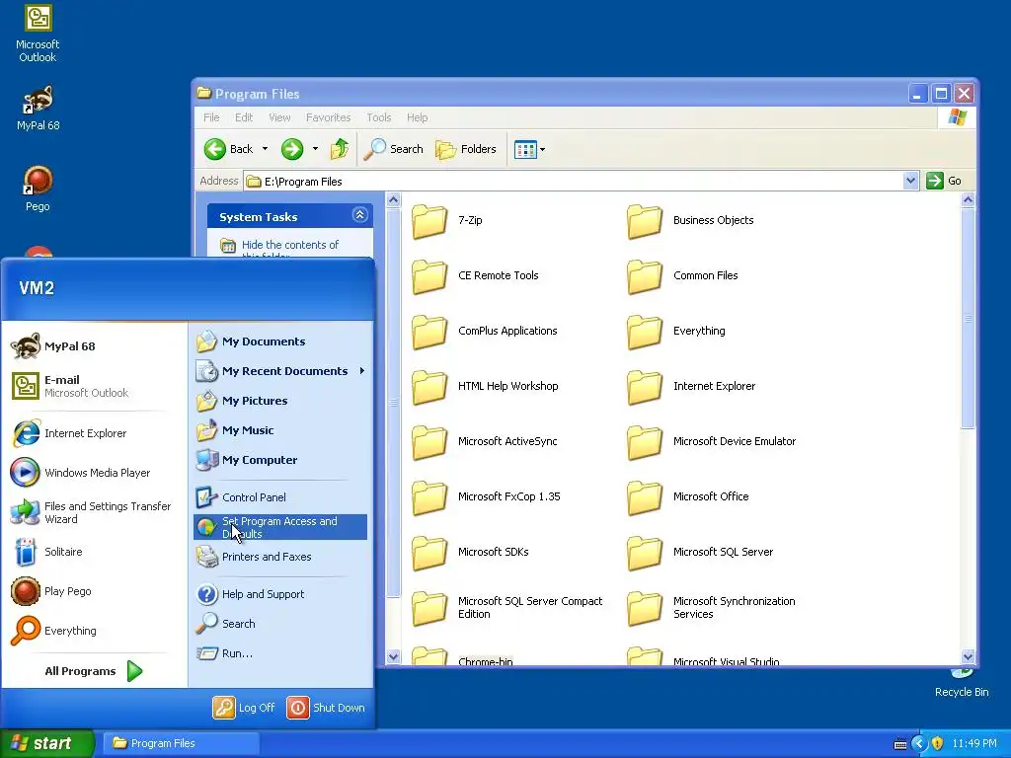Image resolution: width=1011 pixels, height=758 pixels.
Task: Click the Go button next to address
Action: click(944, 182)
